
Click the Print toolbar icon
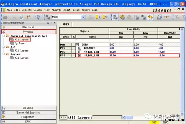click(5, 17)
